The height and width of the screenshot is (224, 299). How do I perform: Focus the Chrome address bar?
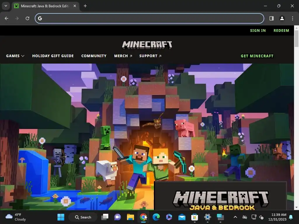click(x=149, y=18)
